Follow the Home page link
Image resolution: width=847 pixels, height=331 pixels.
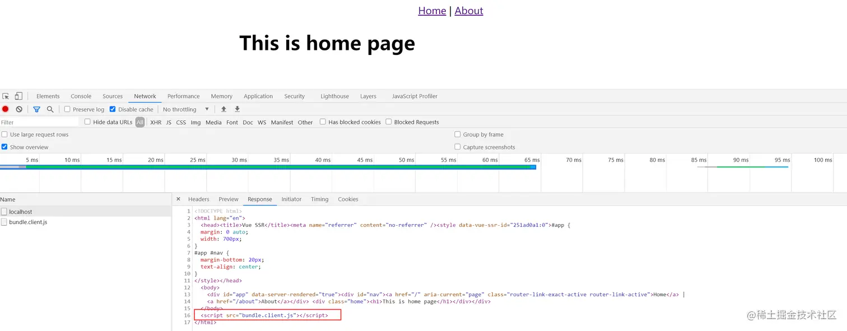[x=432, y=11]
